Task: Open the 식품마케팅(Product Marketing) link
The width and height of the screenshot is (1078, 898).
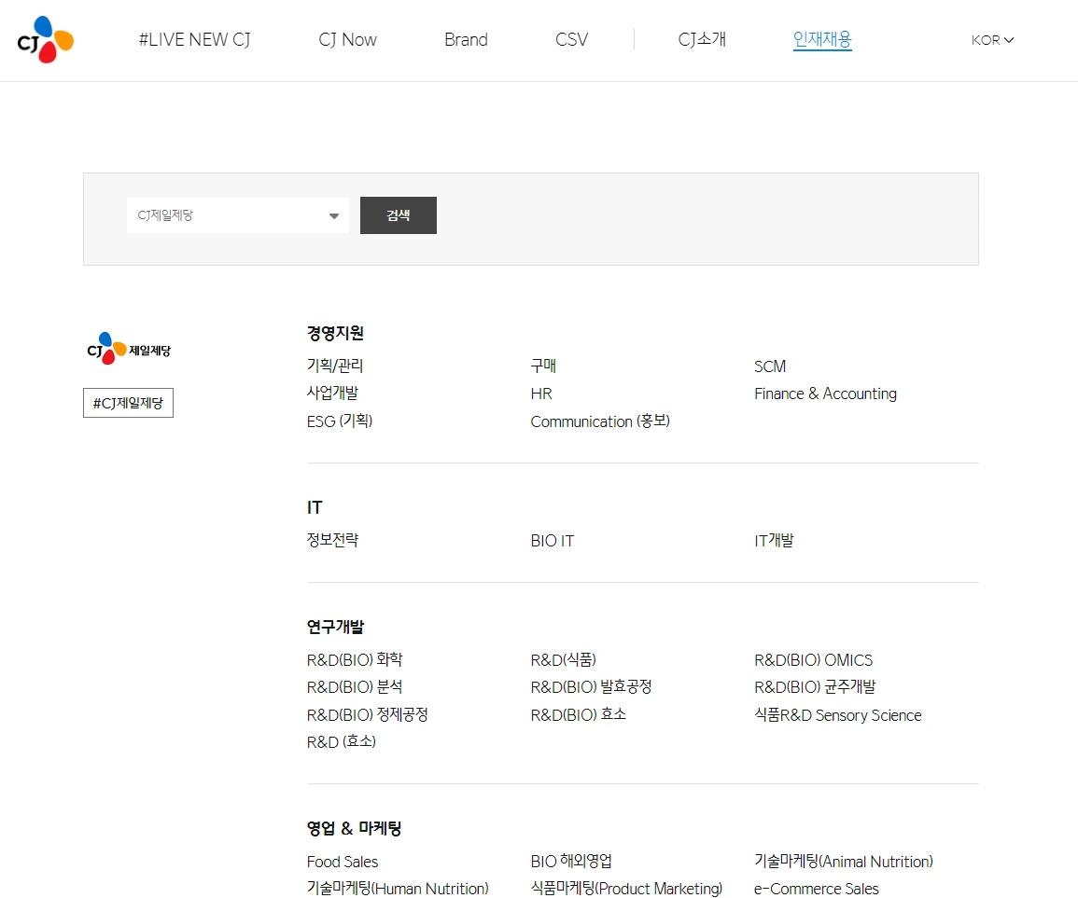Action: (x=627, y=889)
